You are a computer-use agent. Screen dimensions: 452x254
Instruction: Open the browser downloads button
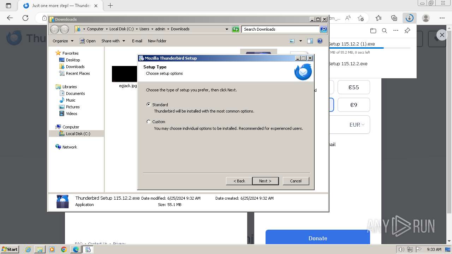[x=409, y=18]
